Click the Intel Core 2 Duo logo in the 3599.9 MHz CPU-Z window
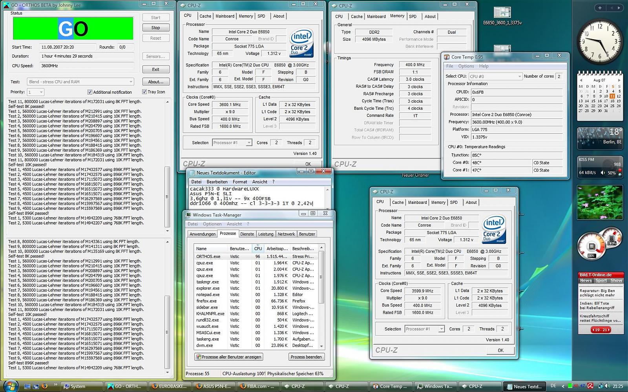Viewport: 628px width, 392px height. point(494,229)
